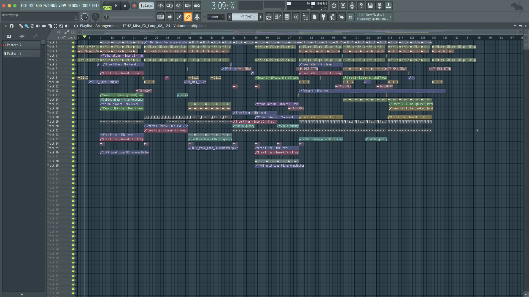Select the Zoom tool in playlist
Viewport: 529px width, 297px height.
[x=61, y=26]
